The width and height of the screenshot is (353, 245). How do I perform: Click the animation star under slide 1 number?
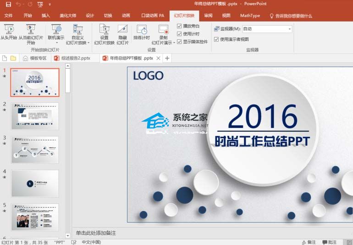4,76
